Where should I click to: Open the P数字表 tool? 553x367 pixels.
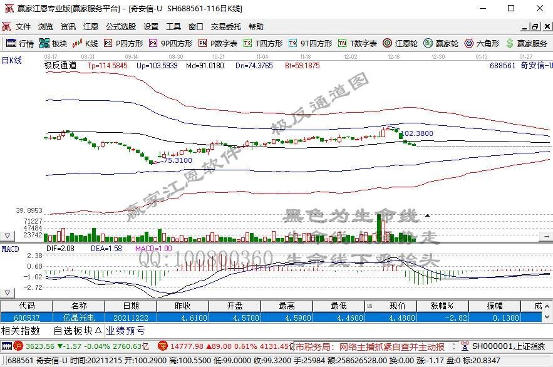217,43
